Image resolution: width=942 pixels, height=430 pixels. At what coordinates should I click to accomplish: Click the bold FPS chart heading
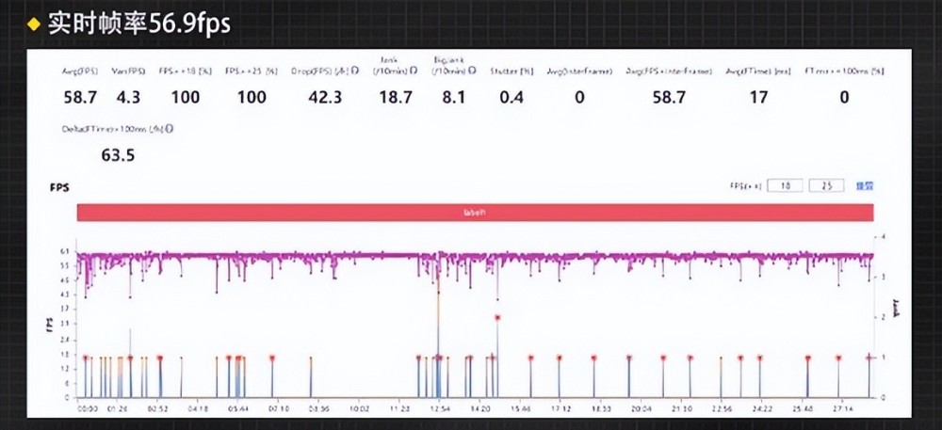[60, 187]
